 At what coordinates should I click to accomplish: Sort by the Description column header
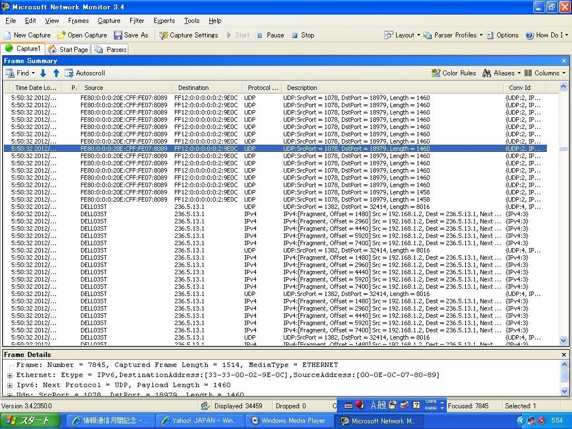393,88
